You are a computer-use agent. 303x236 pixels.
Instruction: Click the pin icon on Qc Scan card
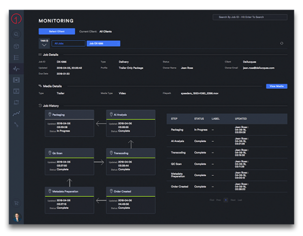50,153
